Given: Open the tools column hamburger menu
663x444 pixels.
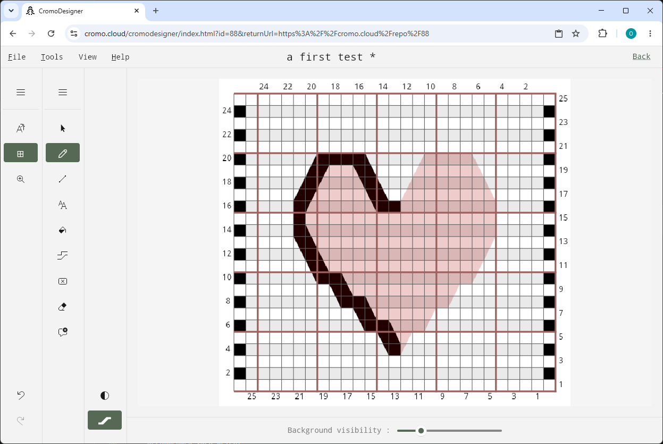Looking at the screenshot, I should (63, 93).
